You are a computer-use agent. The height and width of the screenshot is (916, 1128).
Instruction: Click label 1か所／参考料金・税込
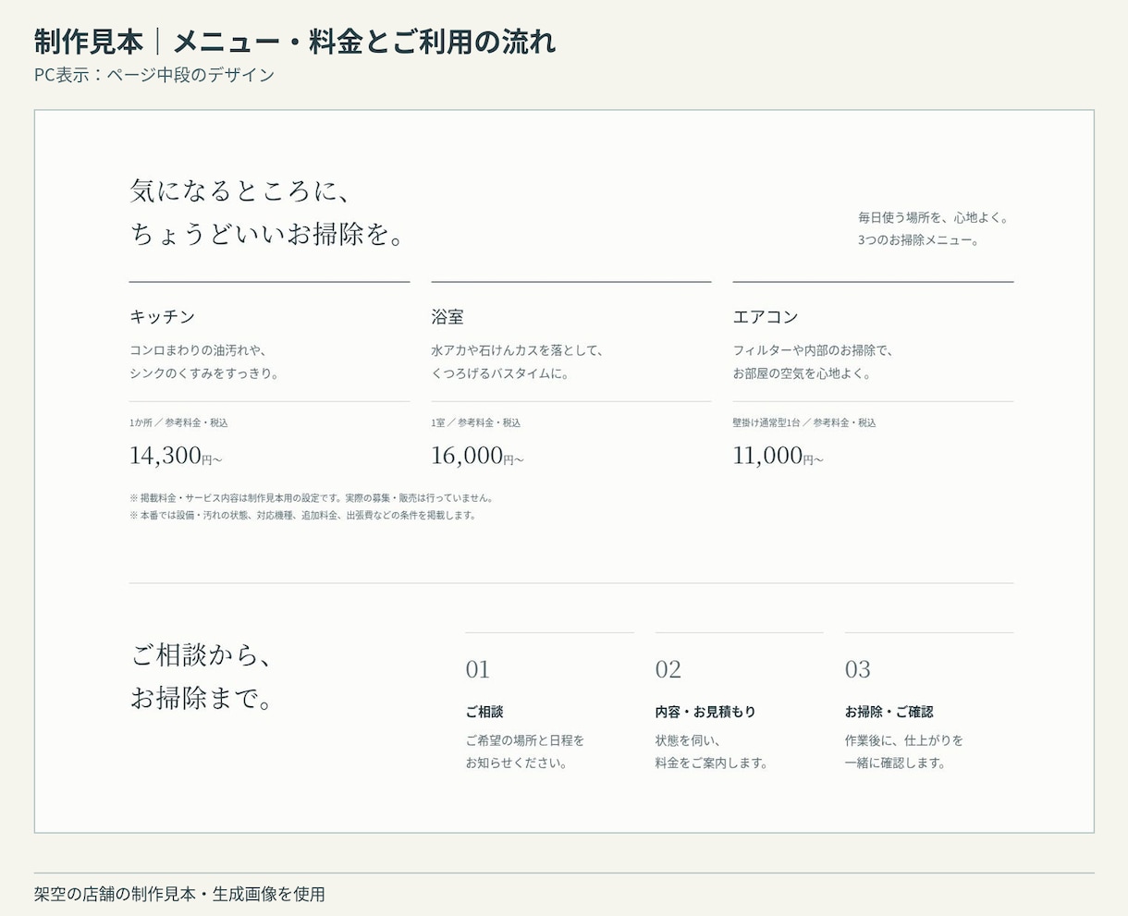pos(178,422)
